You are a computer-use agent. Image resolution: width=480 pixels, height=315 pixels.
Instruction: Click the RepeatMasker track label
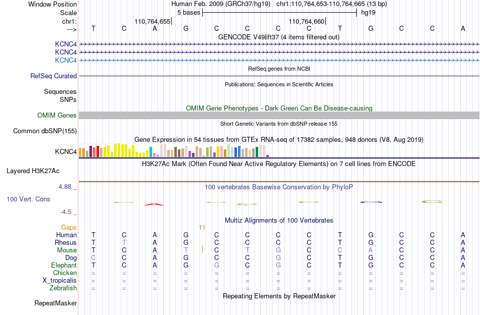[x=56, y=303]
